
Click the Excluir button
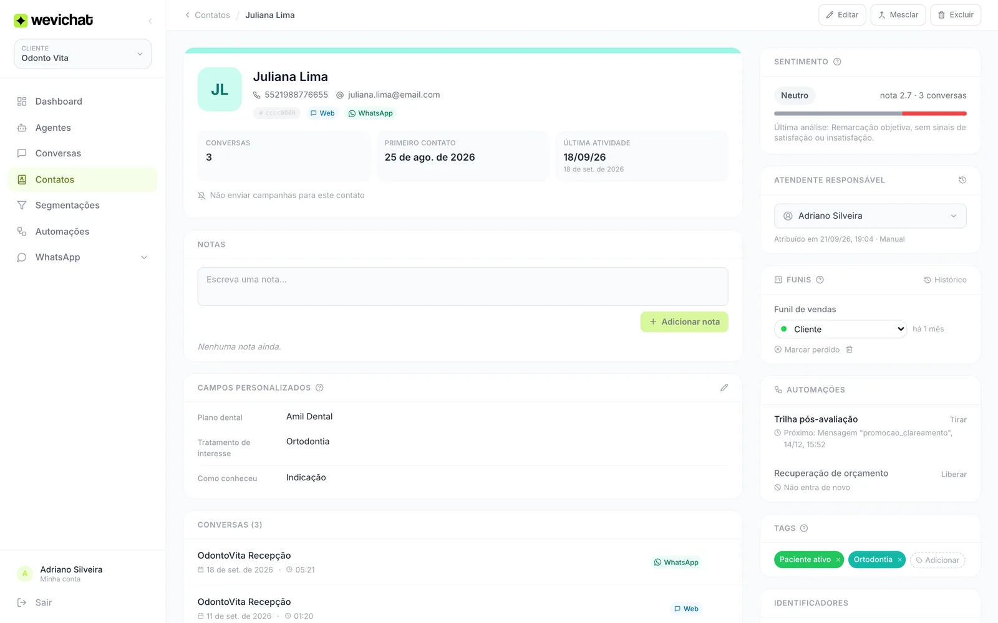click(x=956, y=15)
